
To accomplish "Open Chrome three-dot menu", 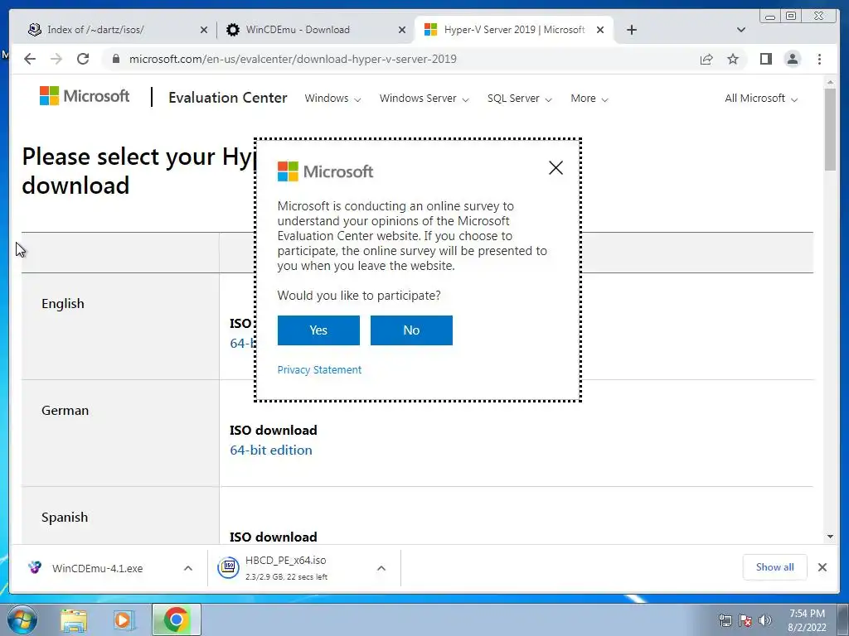I will [x=819, y=59].
